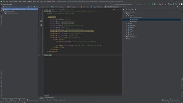Click Collapse All icon in Project panel
This screenshot has width=183, height=103.
click(x=31, y=7)
